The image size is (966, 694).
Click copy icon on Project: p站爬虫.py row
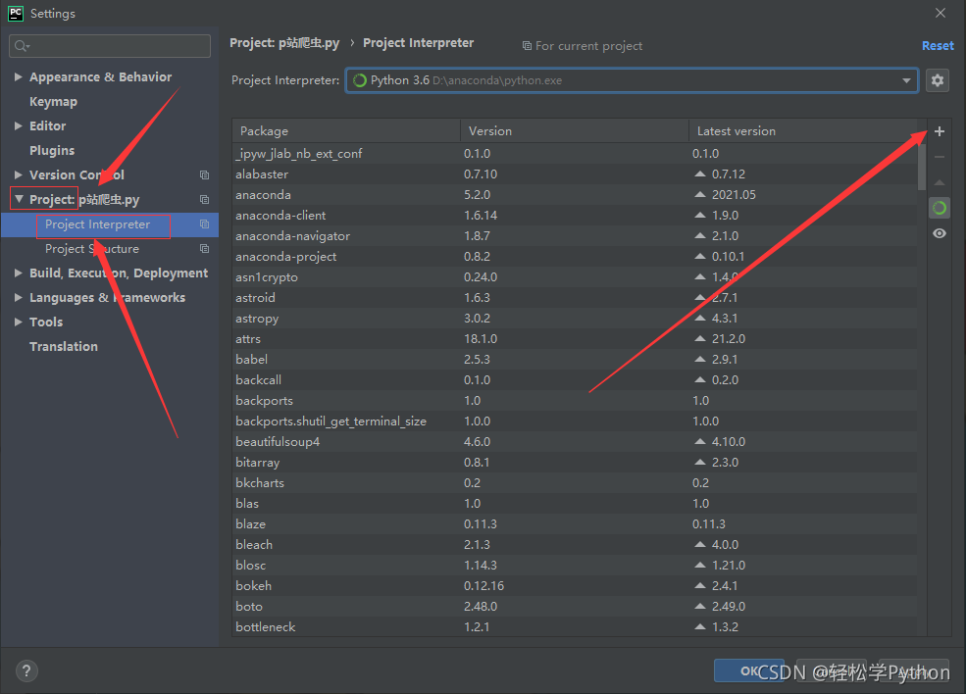205,200
